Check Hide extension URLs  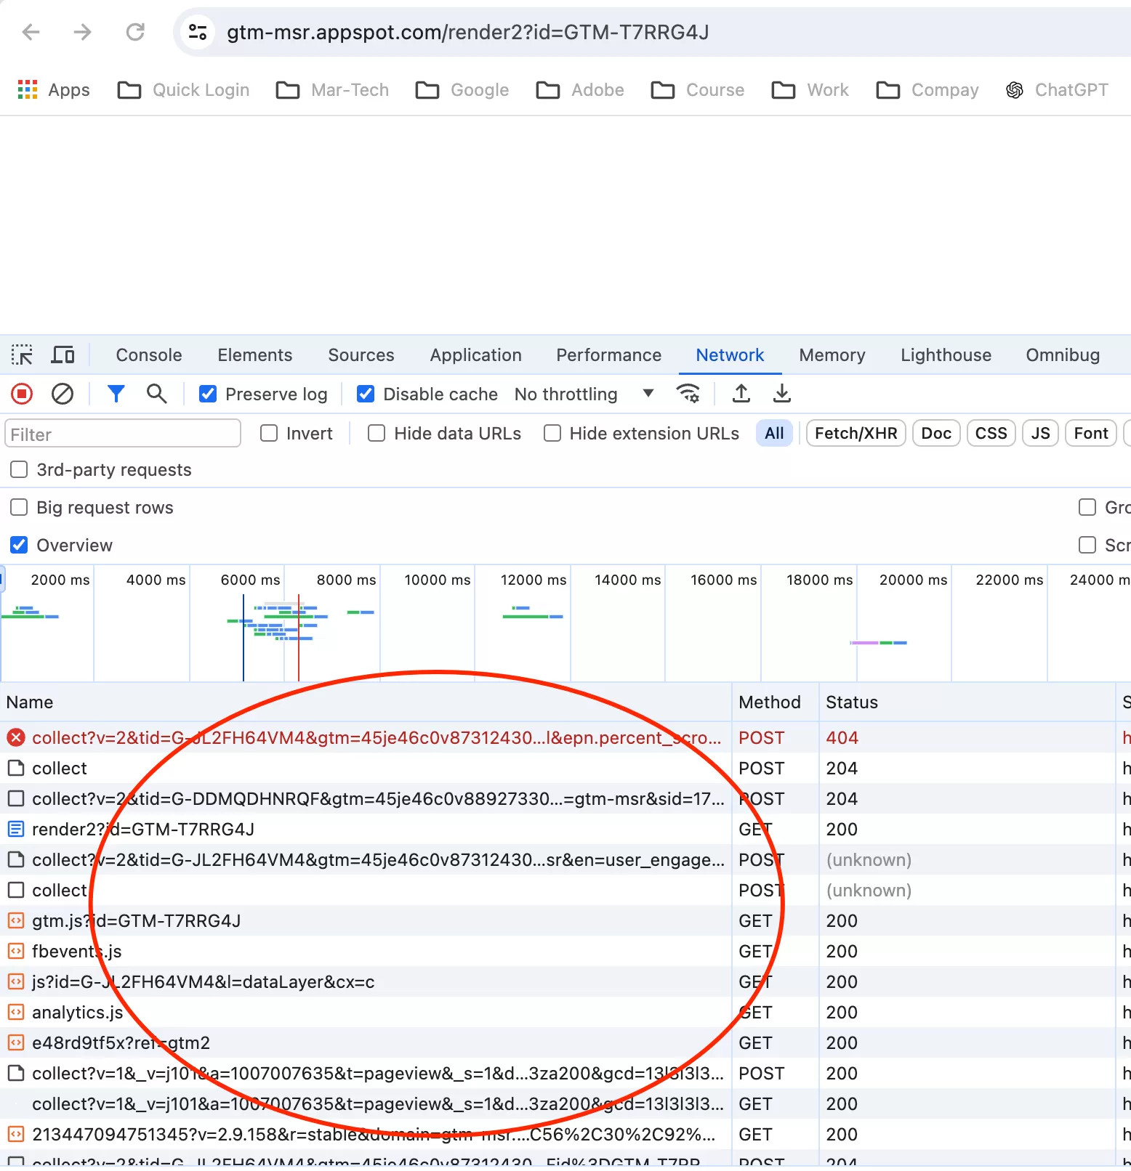pyautogui.click(x=552, y=434)
